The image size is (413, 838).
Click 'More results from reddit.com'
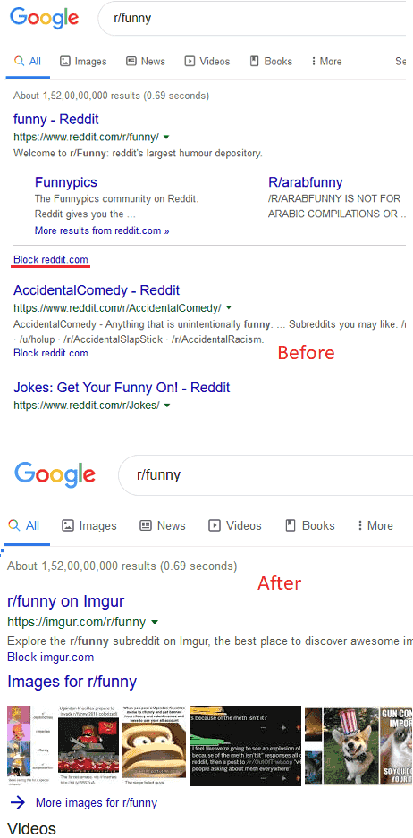102,230
